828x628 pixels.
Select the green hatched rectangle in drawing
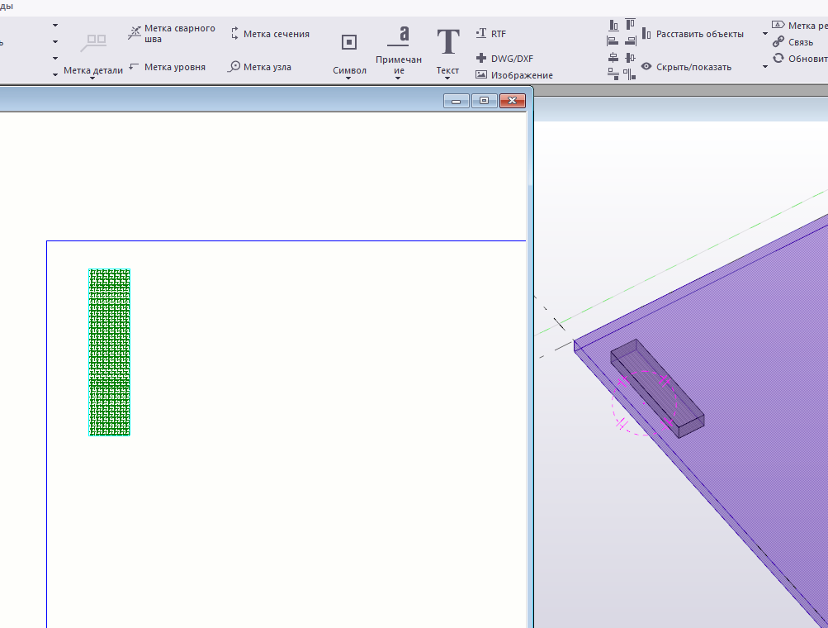point(110,352)
